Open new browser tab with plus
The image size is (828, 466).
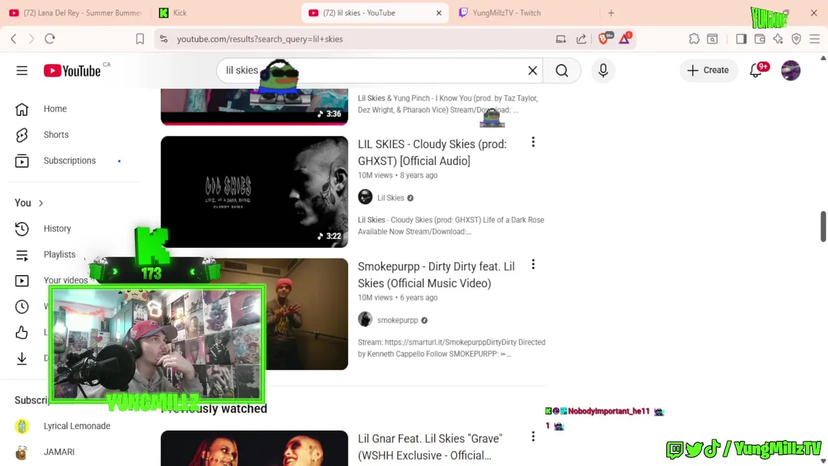(x=611, y=13)
